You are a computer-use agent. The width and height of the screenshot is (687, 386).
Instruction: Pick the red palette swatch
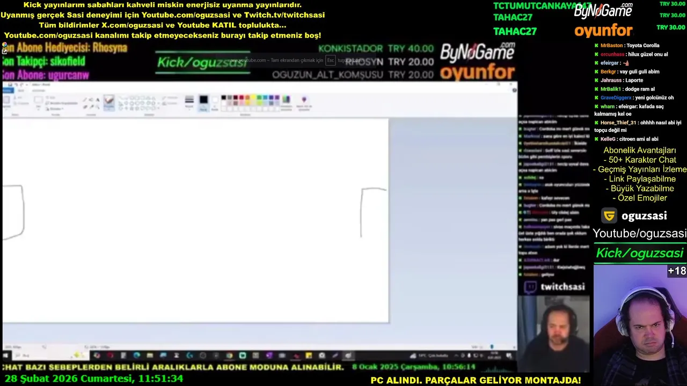pos(241,98)
